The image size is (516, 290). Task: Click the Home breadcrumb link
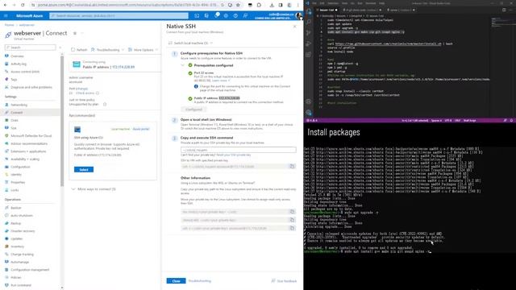(x=9, y=25)
